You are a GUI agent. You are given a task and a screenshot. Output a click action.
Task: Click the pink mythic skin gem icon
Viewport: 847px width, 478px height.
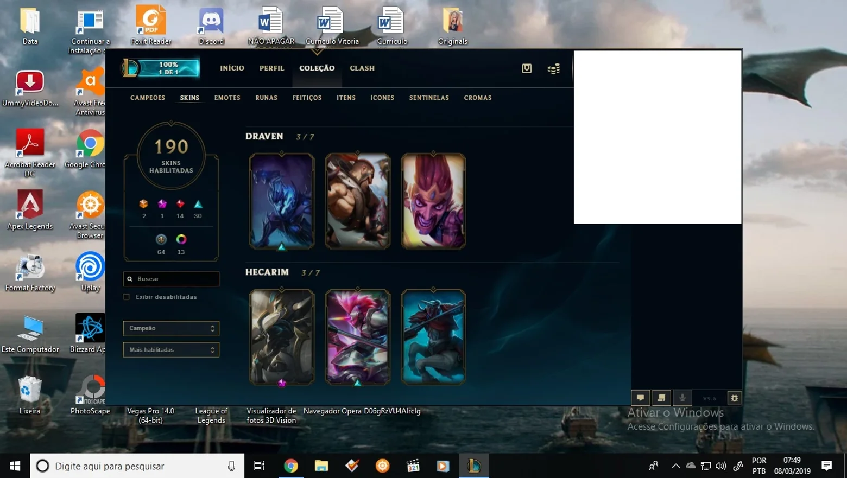[x=162, y=204]
